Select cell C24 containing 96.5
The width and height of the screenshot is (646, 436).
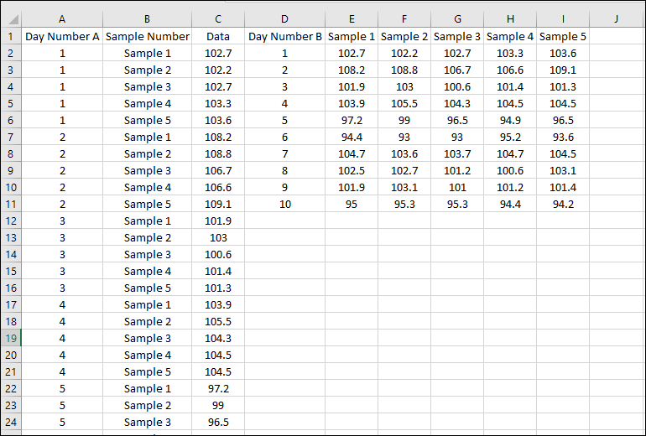pyautogui.click(x=217, y=422)
